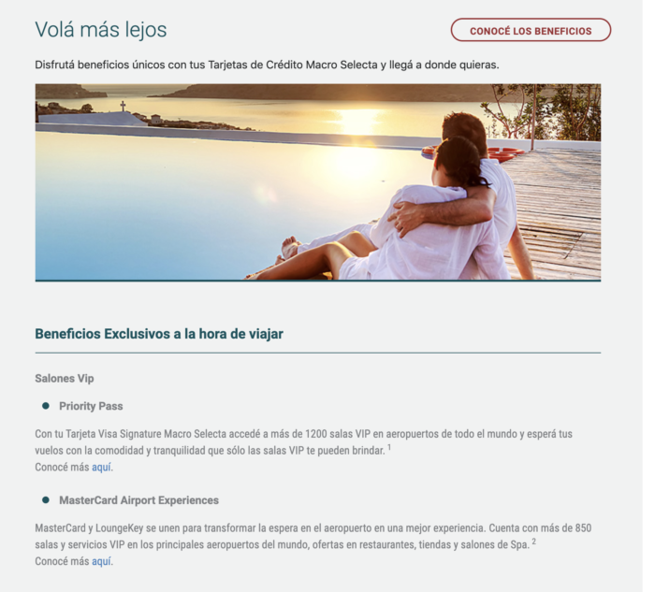Click the bullet dot beside Priority Pass
This screenshot has height=592, width=655.
pos(46,406)
